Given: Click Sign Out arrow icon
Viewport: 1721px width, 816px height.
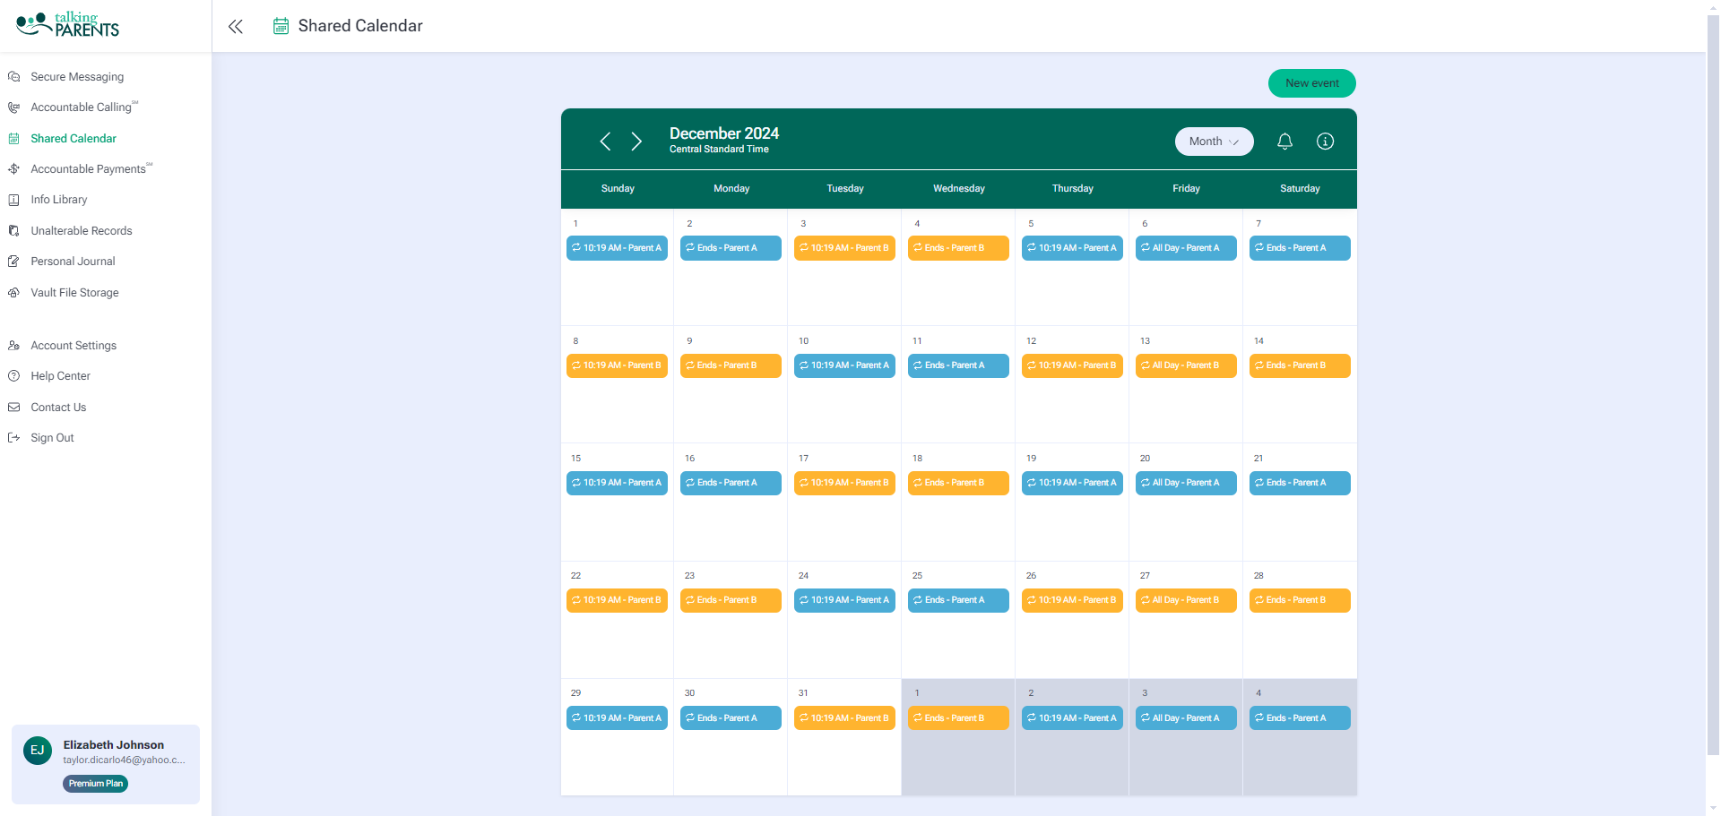Looking at the screenshot, I should point(14,438).
